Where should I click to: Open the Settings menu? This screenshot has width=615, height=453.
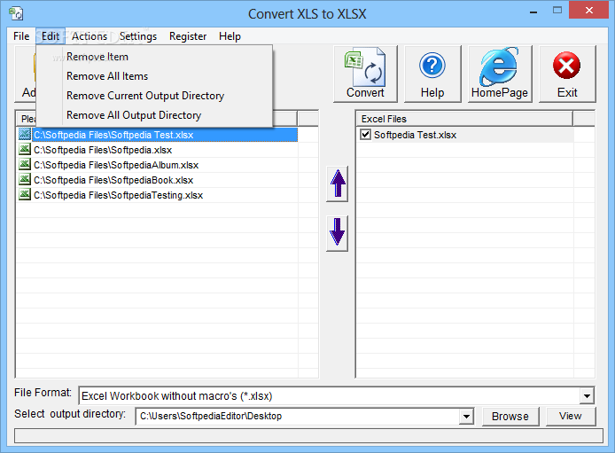138,36
